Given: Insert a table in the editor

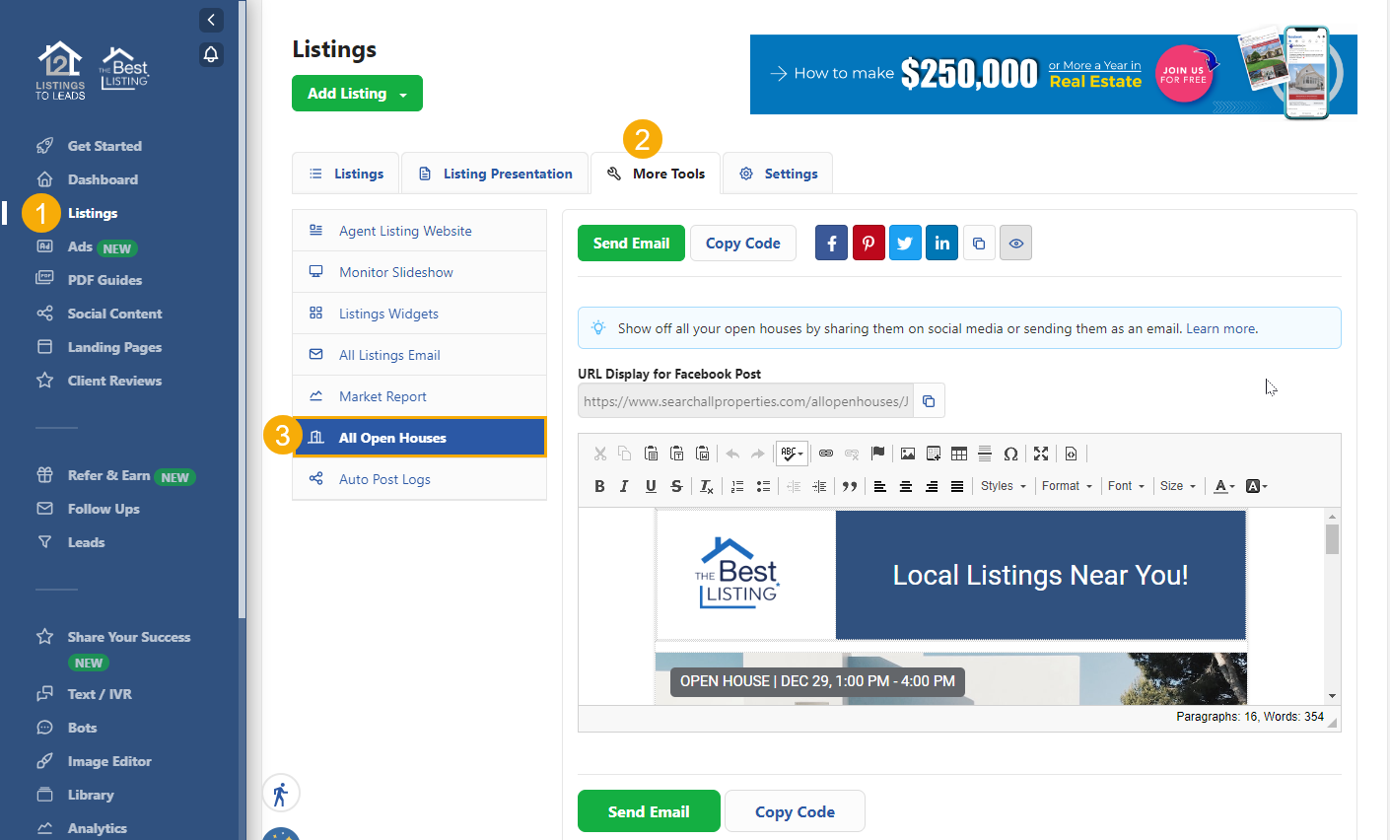Looking at the screenshot, I should [959, 454].
